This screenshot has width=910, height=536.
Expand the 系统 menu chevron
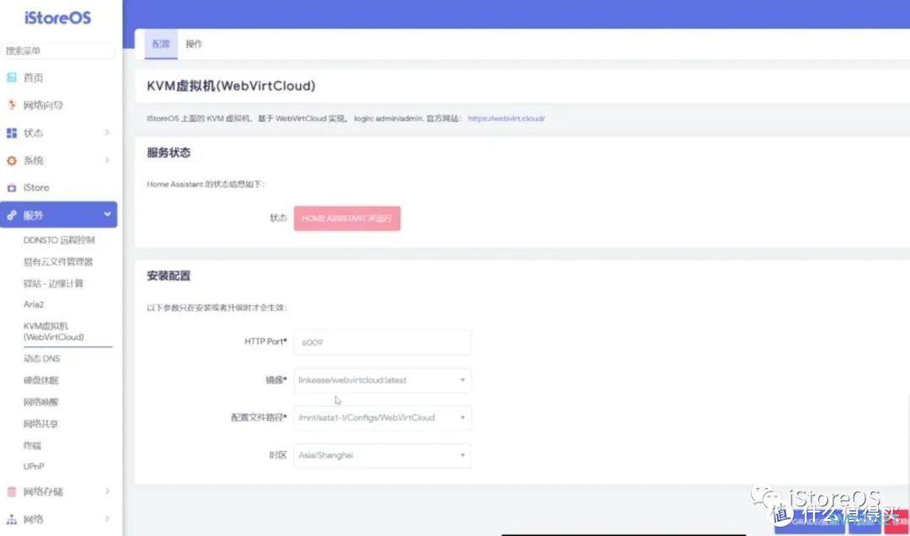[107, 160]
